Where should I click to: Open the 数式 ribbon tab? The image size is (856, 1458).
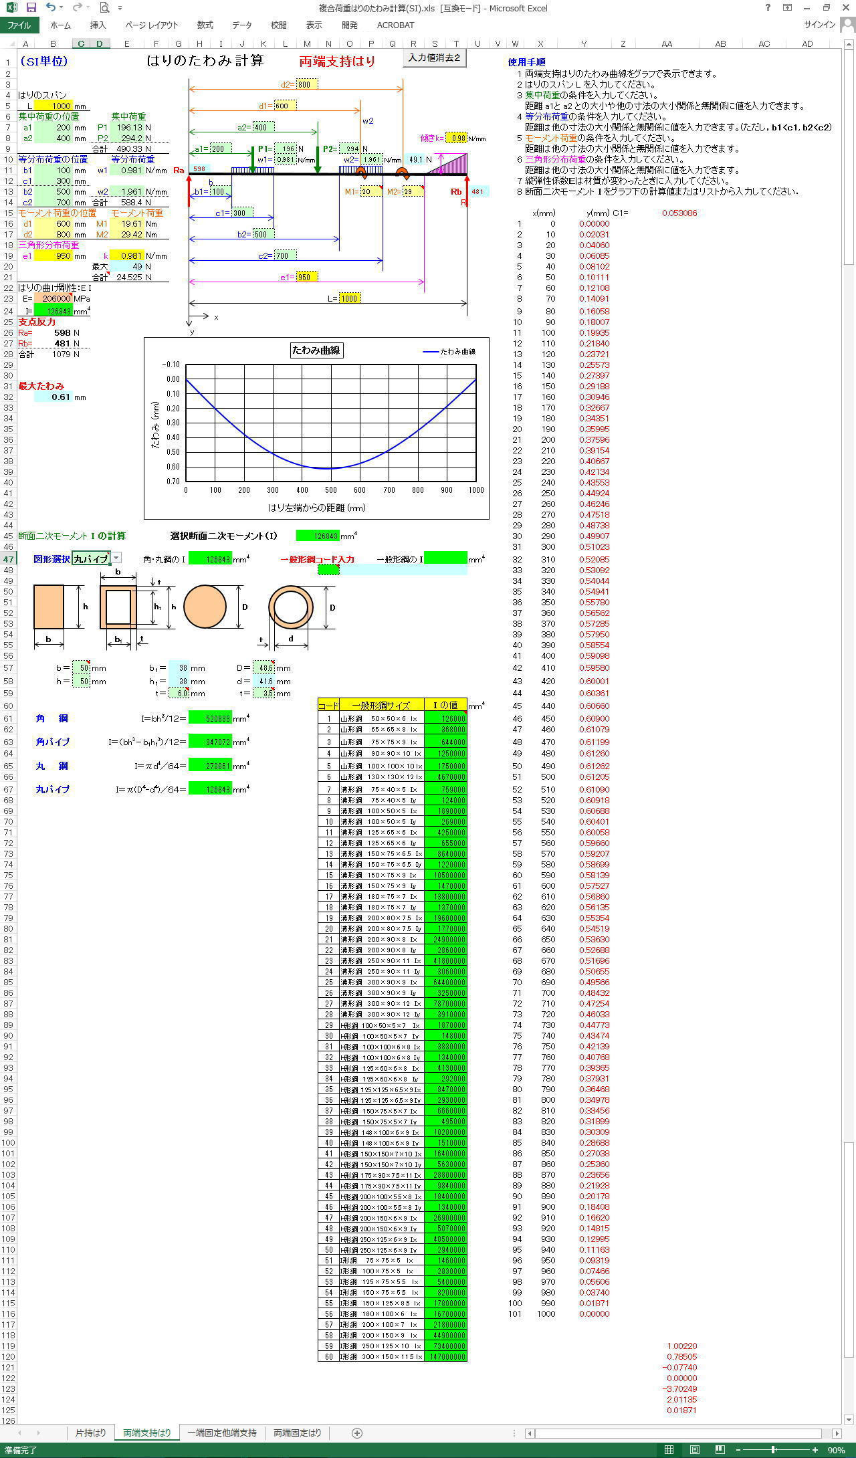pyautogui.click(x=205, y=25)
